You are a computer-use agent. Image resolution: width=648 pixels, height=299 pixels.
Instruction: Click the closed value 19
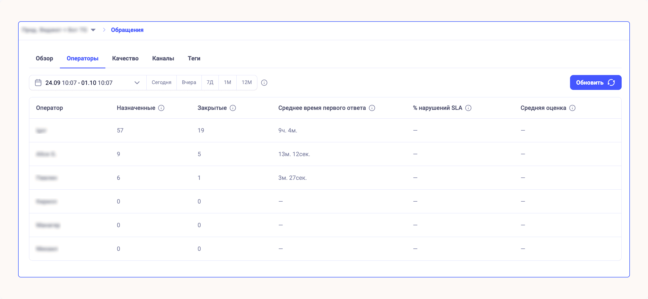click(x=201, y=131)
